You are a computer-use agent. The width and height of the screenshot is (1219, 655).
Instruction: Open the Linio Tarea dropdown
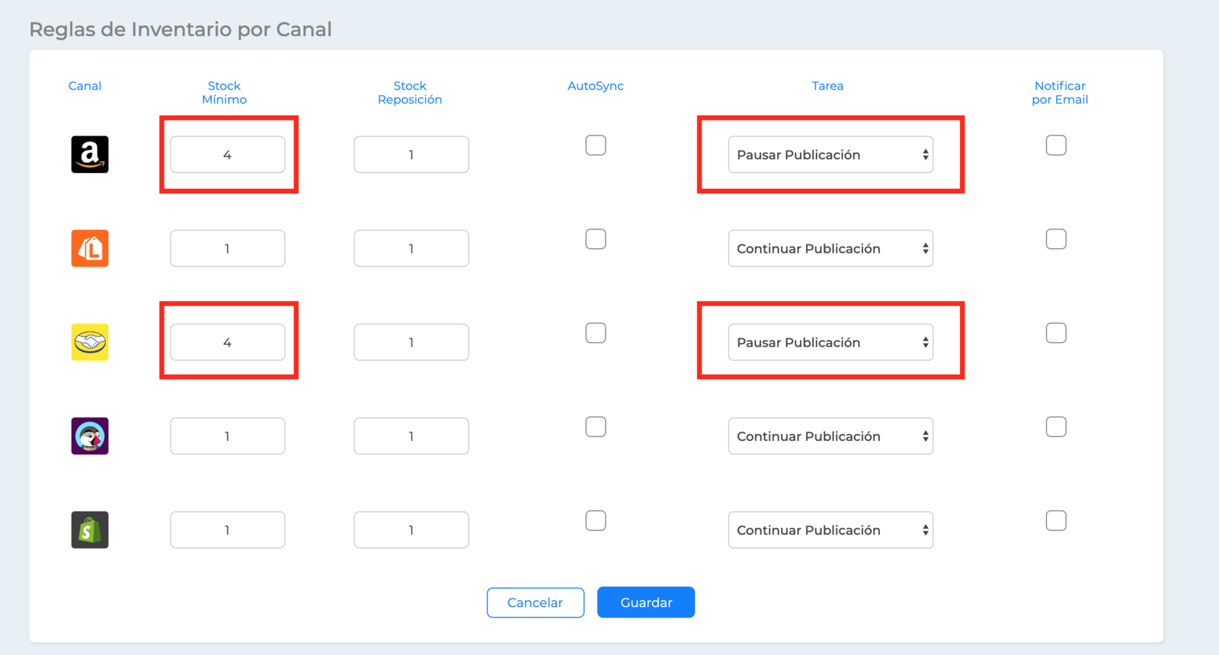pos(830,248)
